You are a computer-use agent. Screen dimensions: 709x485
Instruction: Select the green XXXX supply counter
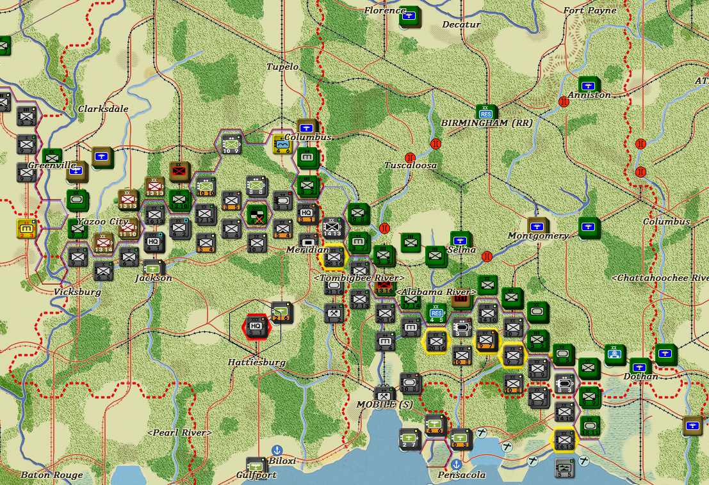point(257,214)
